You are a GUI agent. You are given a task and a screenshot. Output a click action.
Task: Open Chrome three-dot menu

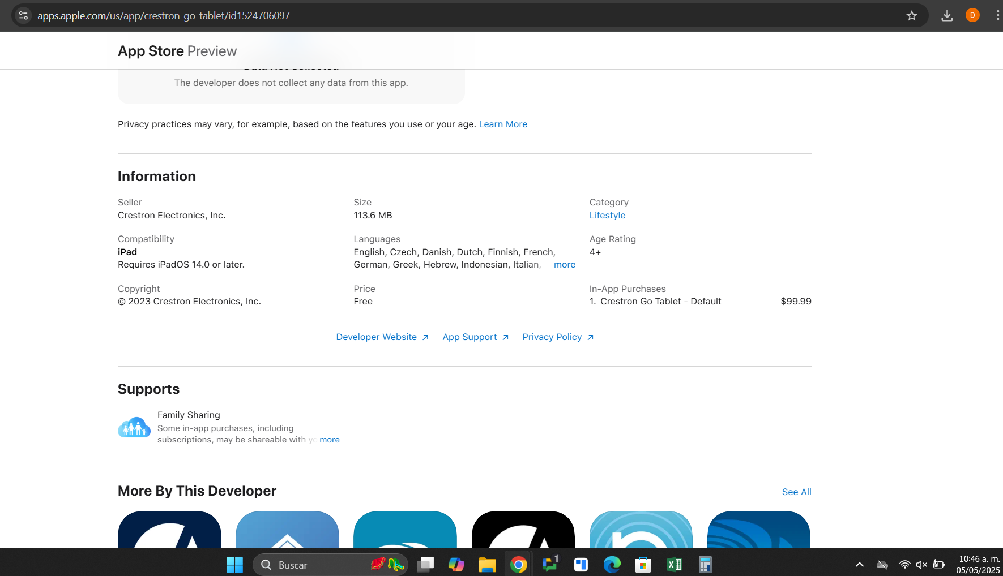coord(997,16)
